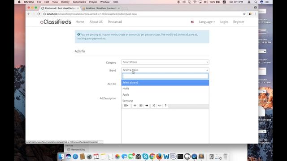Close the 'Post an ad' tab
Viewport: 287px width, 161px height.
point(78,8)
